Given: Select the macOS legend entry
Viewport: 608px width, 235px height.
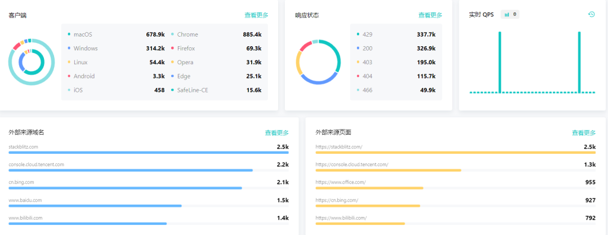Looking at the screenshot, I should pyautogui.click(x=116, y=34).
